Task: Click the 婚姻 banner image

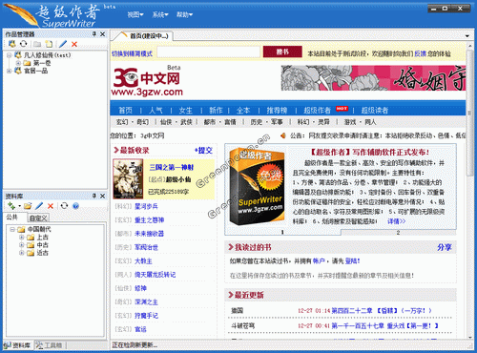Action: [373, 78]
